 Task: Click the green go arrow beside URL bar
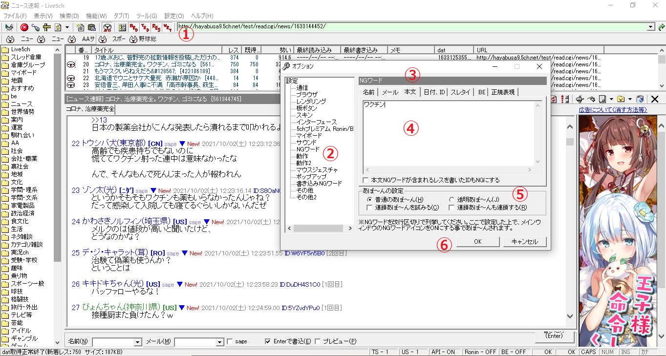(x=661, y=27)
